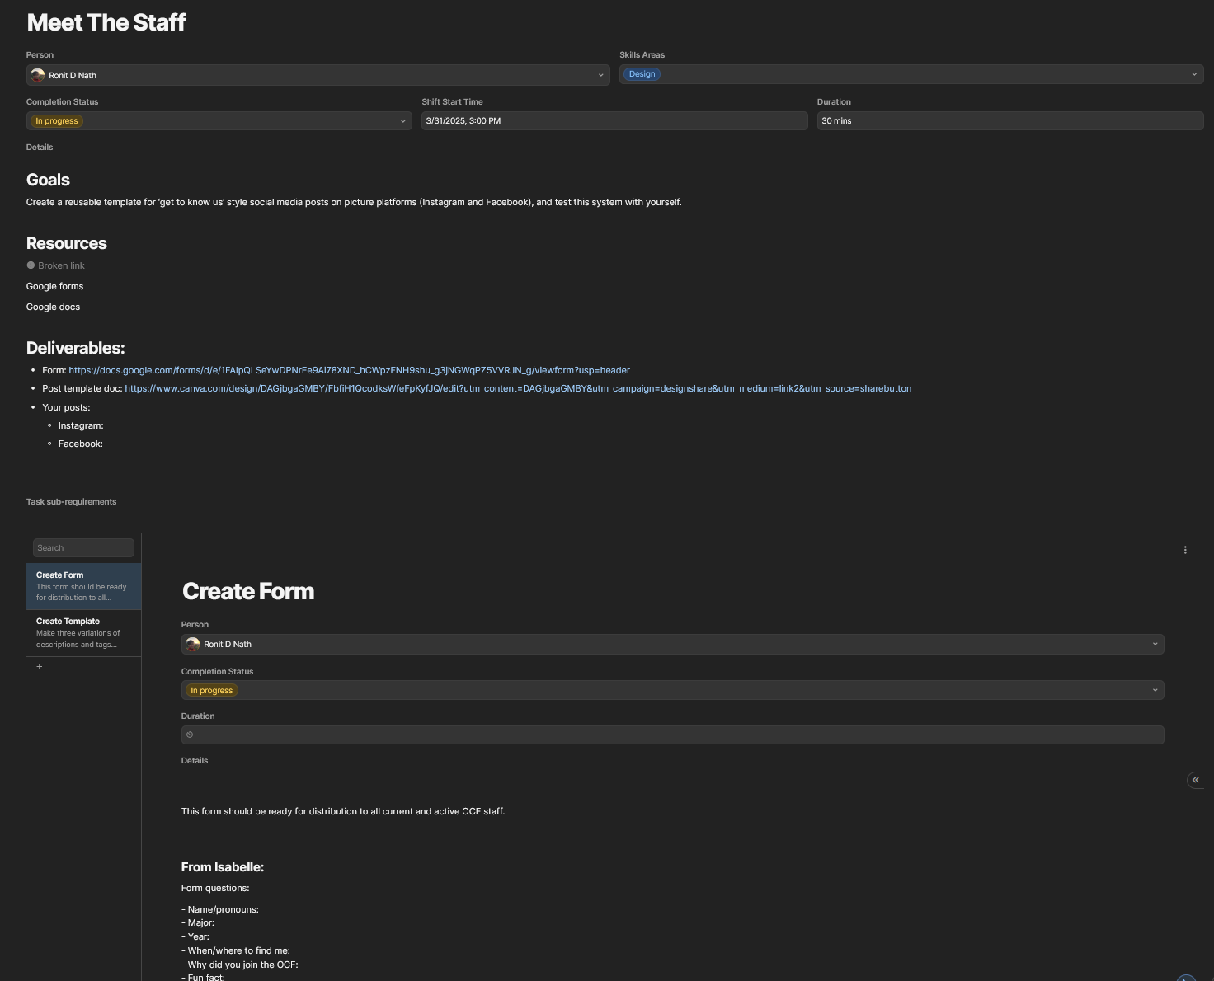This screenshot has width=1214, height=981.
Task: Click the sub-requirements Search field
Action: coord(83,548)
